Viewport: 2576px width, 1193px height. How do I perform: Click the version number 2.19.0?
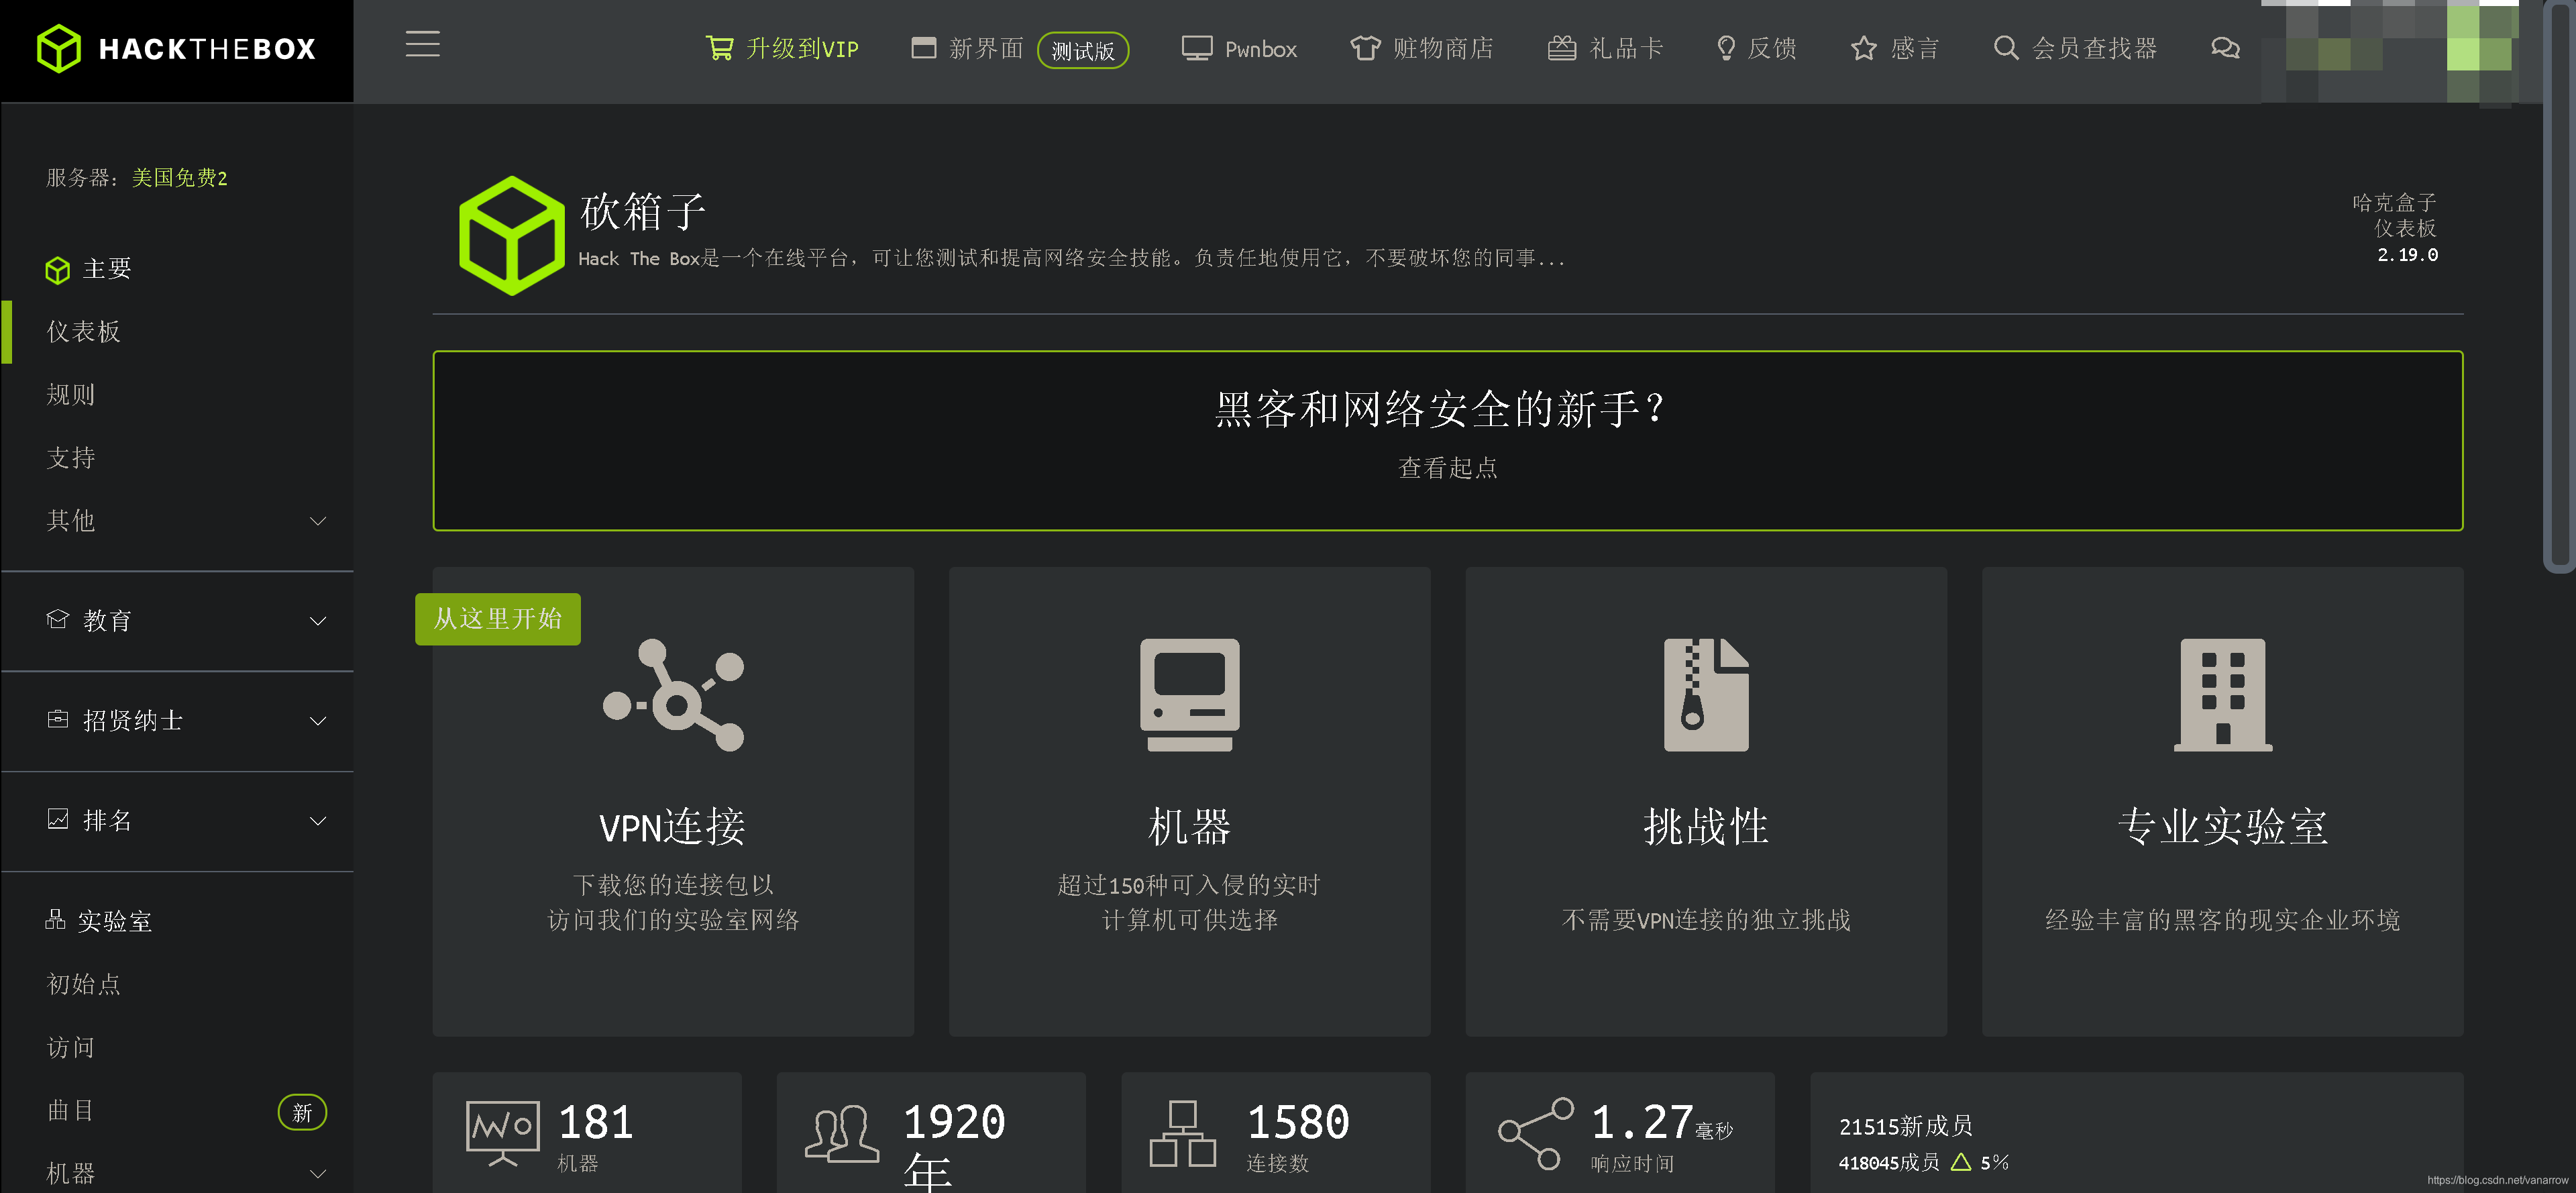2407,255
